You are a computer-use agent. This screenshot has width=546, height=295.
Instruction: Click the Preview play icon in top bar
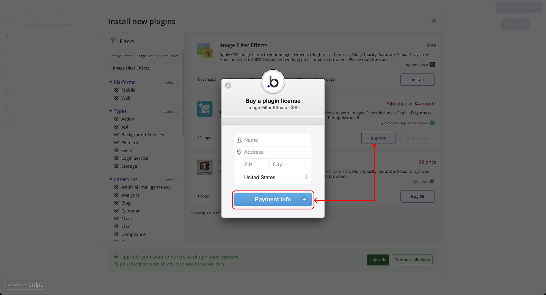(x=479, y=7)
